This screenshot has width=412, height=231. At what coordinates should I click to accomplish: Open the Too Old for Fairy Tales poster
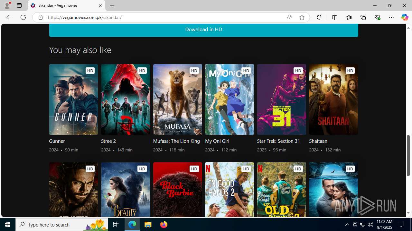[x=282, y=190]
